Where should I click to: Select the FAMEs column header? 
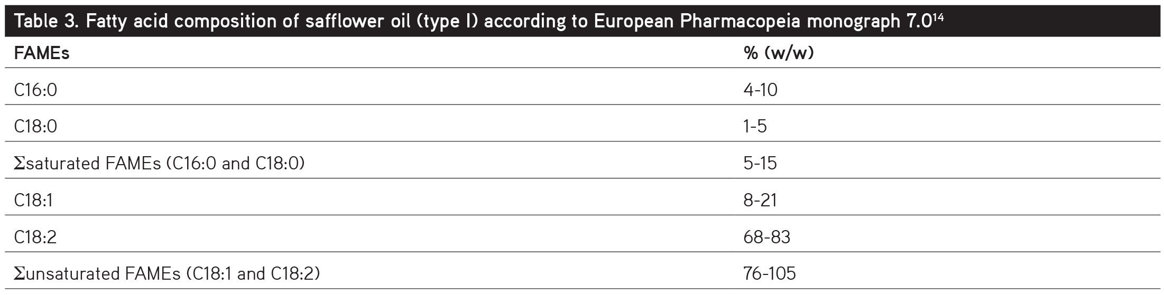42,53
